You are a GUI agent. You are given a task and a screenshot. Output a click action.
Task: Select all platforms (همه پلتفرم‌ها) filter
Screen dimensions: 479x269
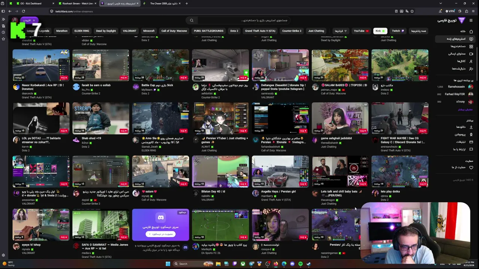click(x=419, y=31)
